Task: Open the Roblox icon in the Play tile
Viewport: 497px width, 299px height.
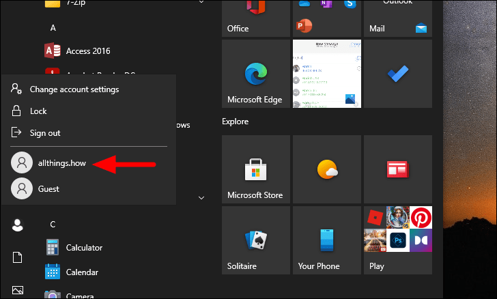Action: 375,218
